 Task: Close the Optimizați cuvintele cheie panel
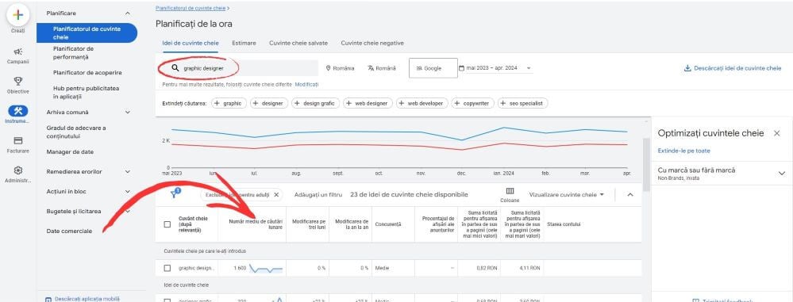(x=777, y=133)
